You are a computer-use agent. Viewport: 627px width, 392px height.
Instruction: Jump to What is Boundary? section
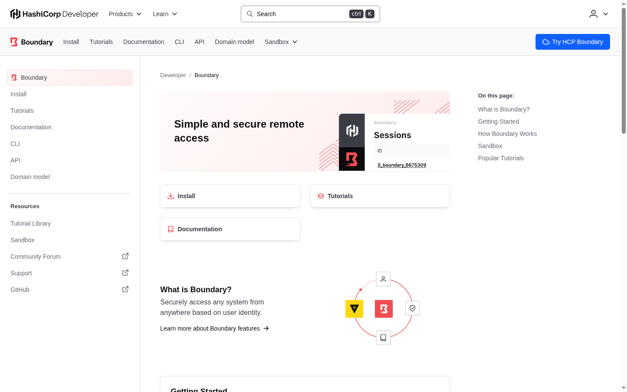504,109
